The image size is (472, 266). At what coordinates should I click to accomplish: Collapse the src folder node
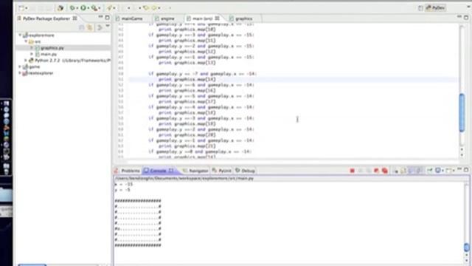(27, 41)
